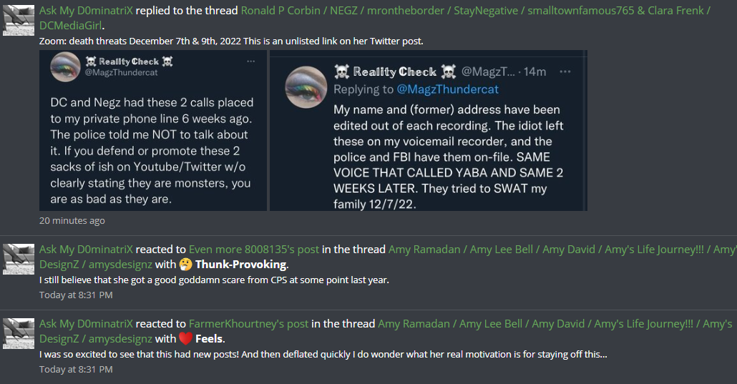This screenshot has width=737, height=384.
Task: Click the avatar beside the Ronald P Corbin reply entry
Action: [x=19, y=19]
